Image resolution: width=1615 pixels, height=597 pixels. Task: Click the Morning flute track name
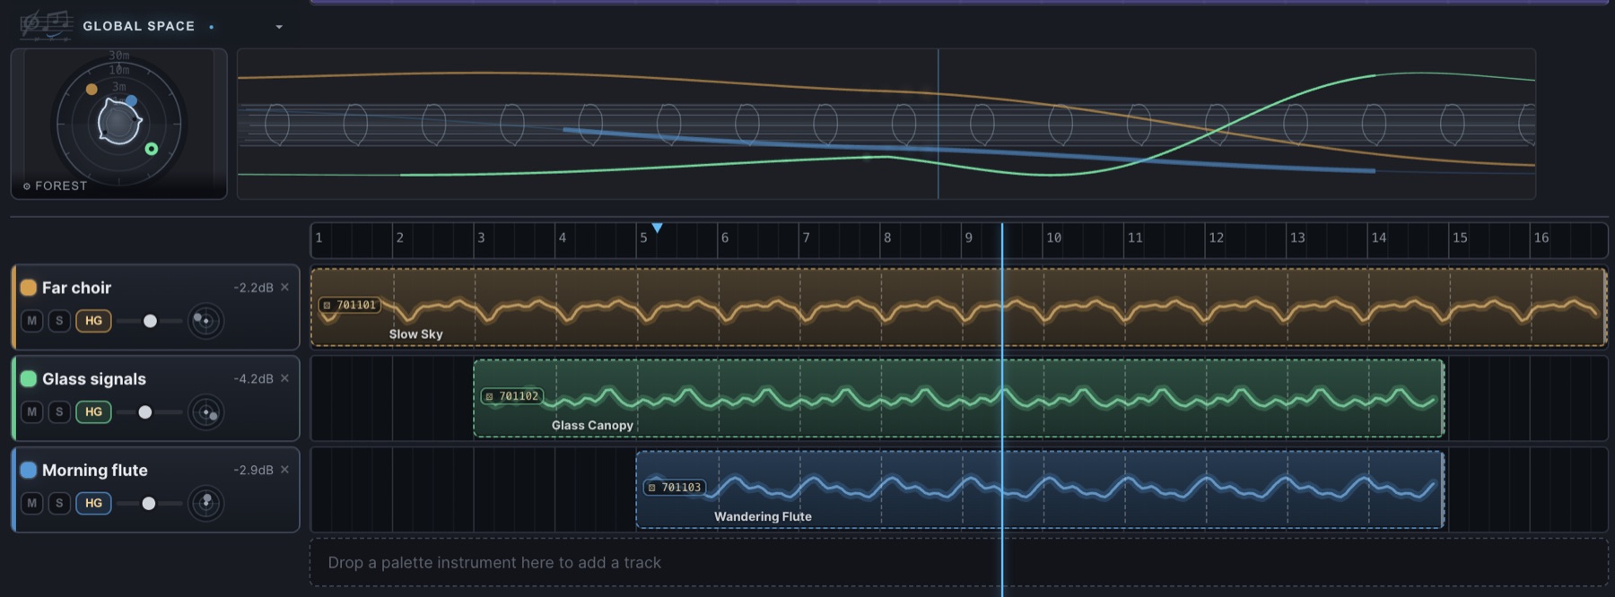[x=95, y=471]
